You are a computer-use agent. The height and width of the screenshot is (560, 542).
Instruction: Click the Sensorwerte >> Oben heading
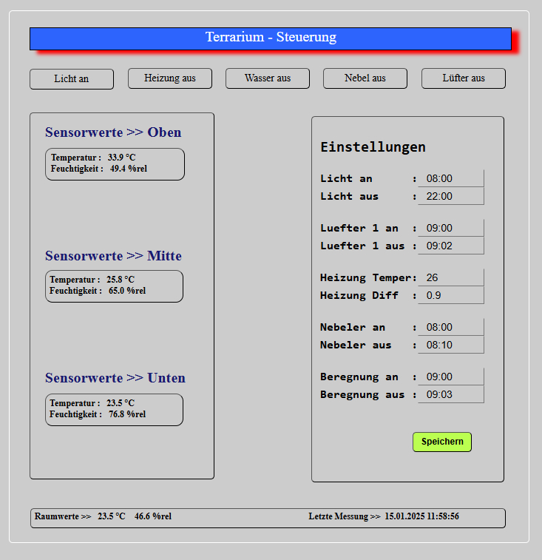[113, 132]
